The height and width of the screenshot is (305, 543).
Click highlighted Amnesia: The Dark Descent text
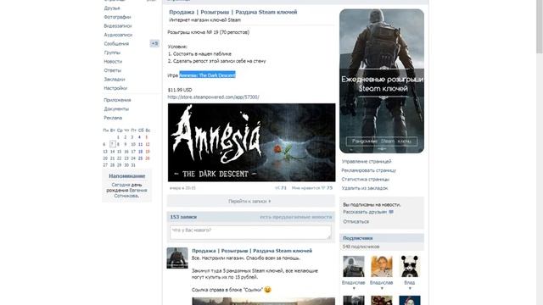[207, 75]
